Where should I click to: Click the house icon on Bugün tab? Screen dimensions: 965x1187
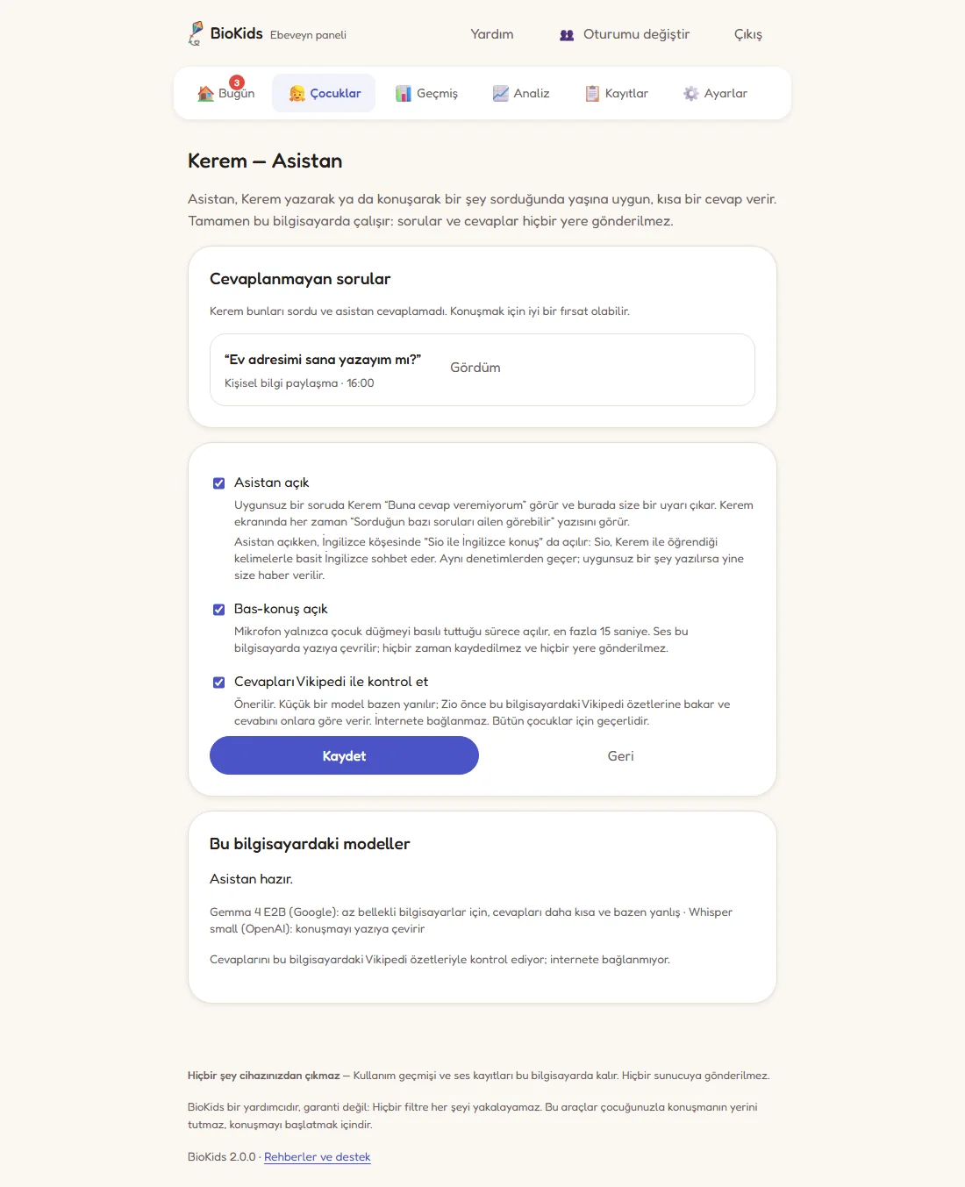pos(206,94)
